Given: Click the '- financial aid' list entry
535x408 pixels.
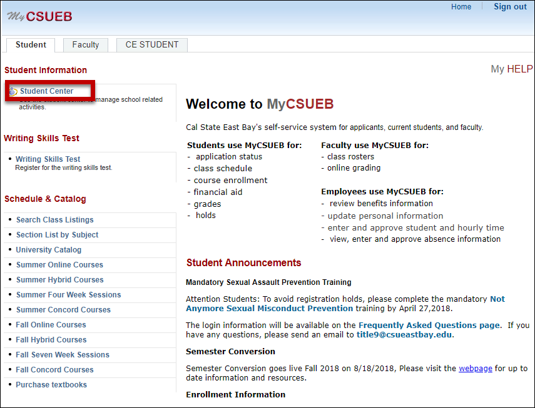Looking at the screenshot, I should point(215,192).
